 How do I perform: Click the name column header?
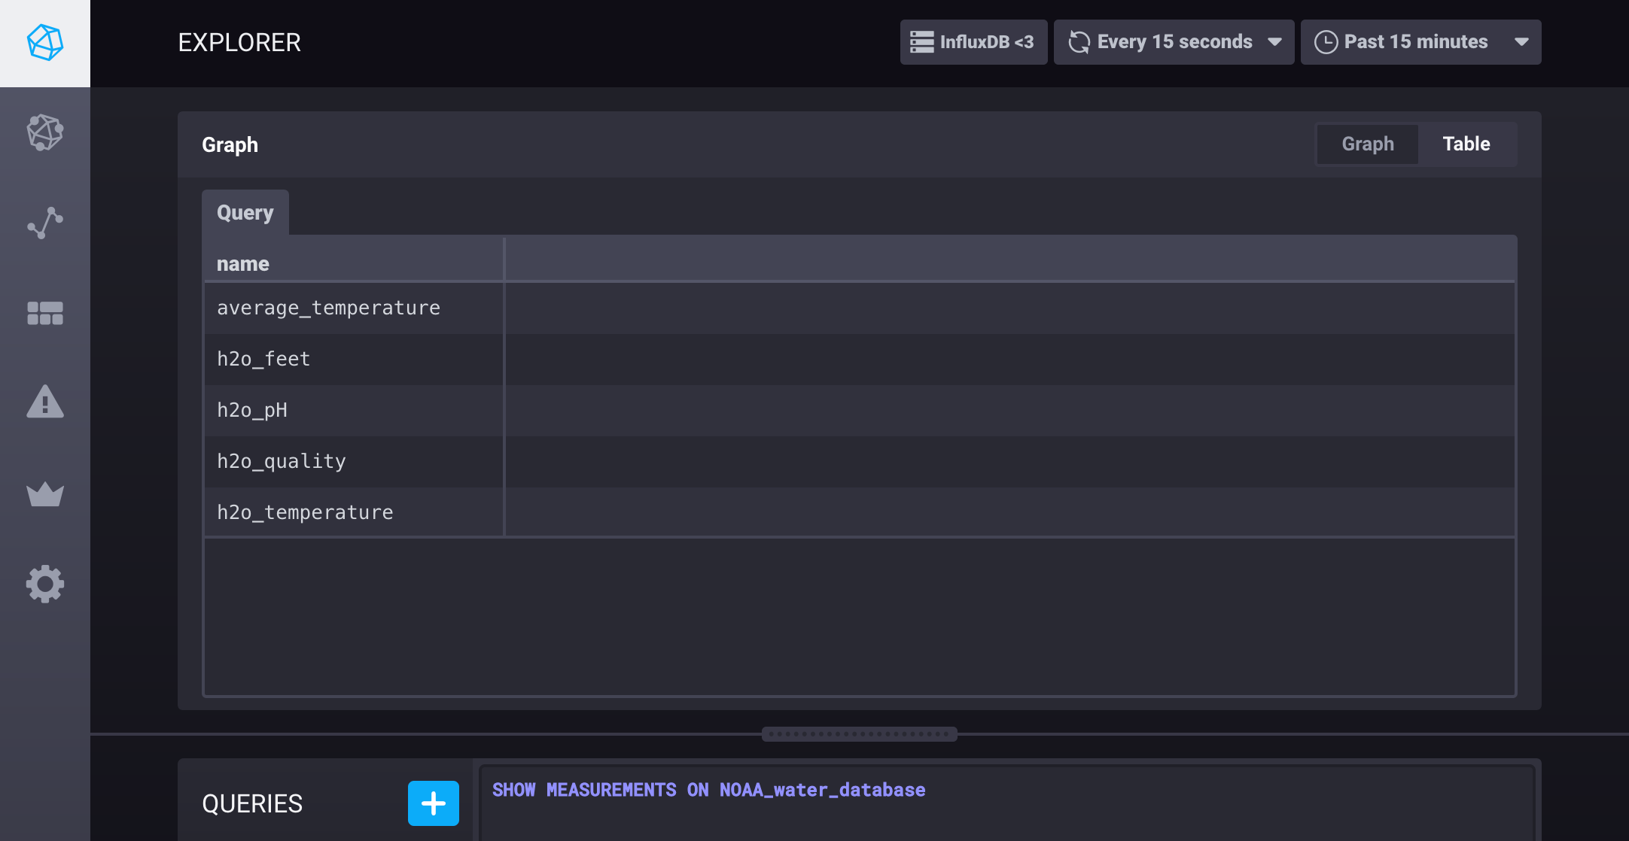[243, 264]
